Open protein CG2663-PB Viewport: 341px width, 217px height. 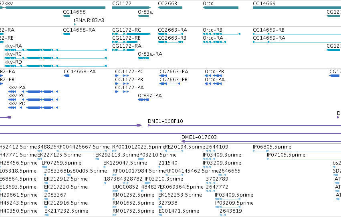coord(174,80)
